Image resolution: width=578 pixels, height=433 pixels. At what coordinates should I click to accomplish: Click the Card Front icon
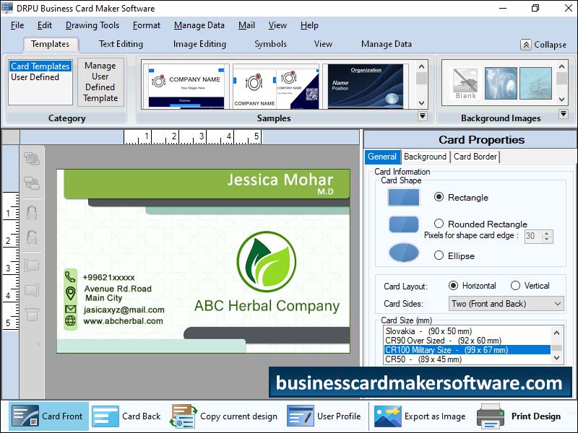point(25,416)
